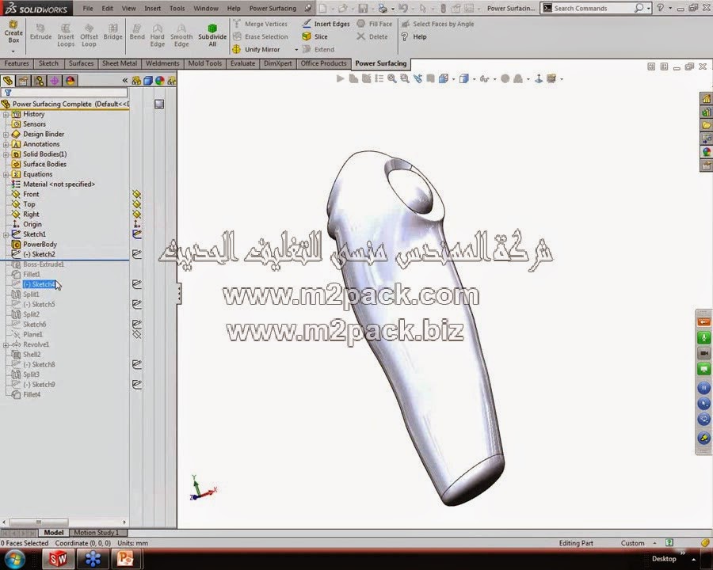Open Create Box dropdown arrow

pyautogui.click(x=13, y=51)
